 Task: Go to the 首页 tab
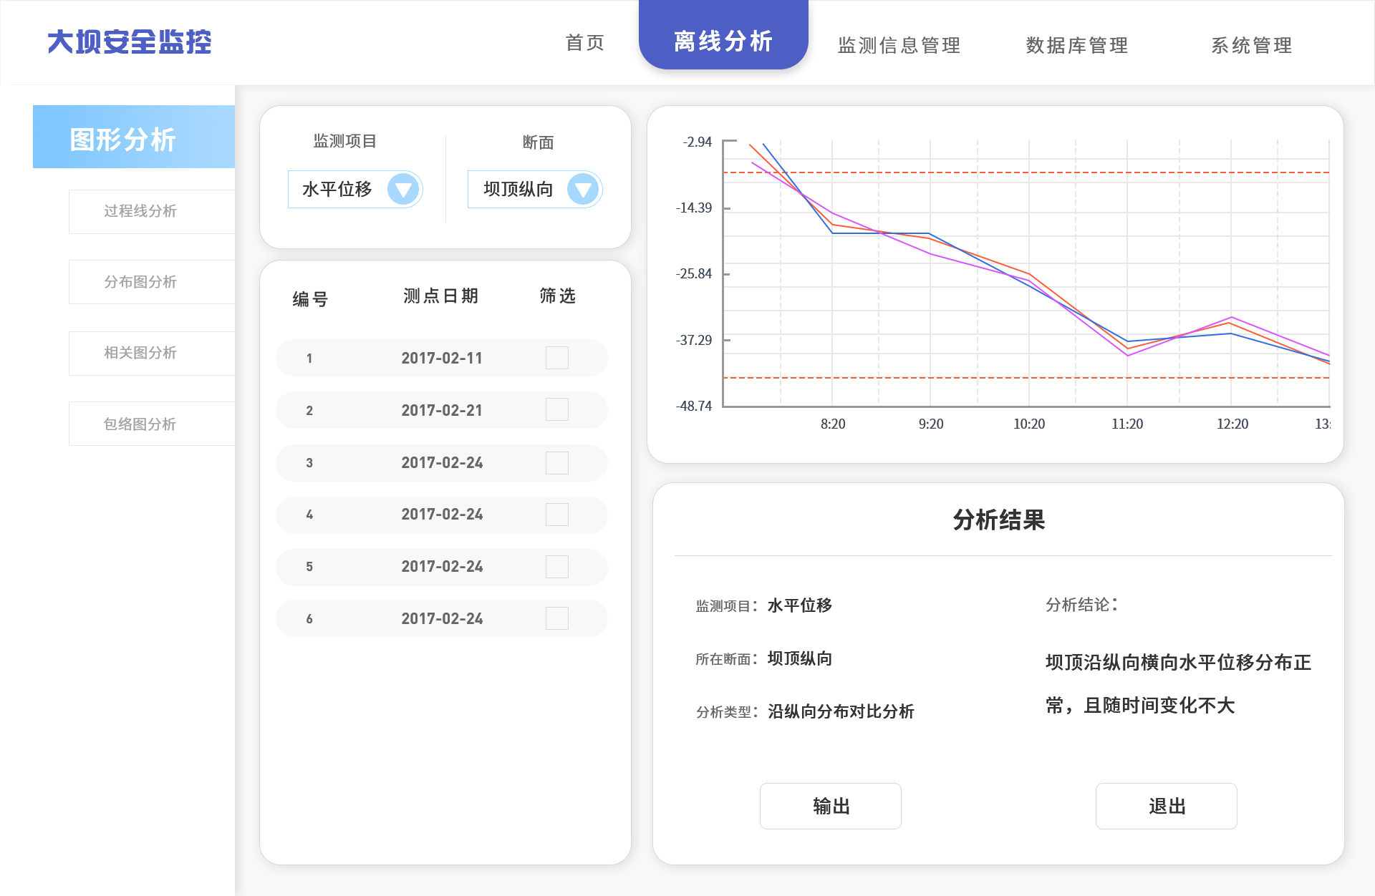585,43
